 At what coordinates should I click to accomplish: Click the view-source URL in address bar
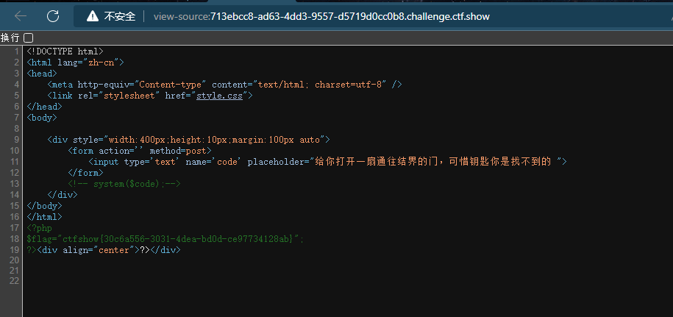point(321,16)
